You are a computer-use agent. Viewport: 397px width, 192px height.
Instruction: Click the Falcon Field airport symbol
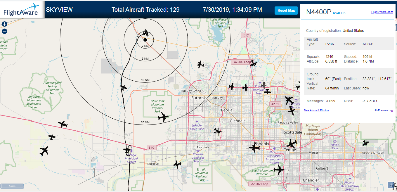click(335, 140)
